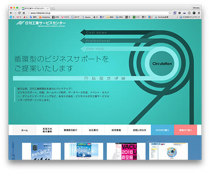Click the new tab button
This screenshot has width=210, height=172.
point(52,8)
